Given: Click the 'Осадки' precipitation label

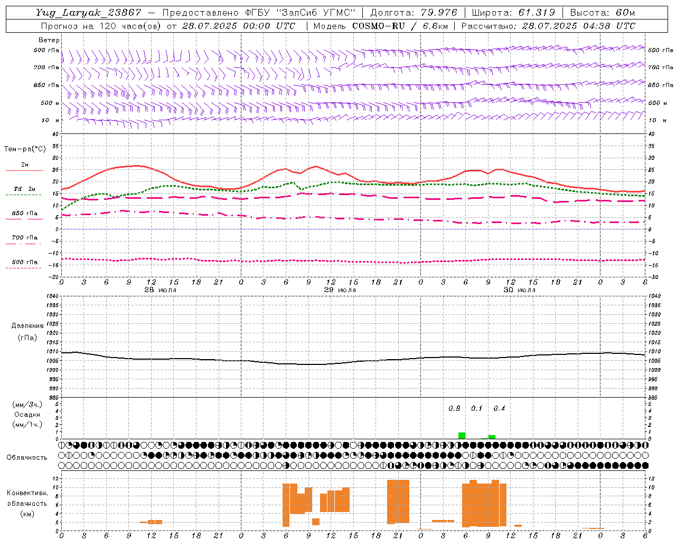Looking at the screenshot, I should pyautogui.click(x=27, y=414).
